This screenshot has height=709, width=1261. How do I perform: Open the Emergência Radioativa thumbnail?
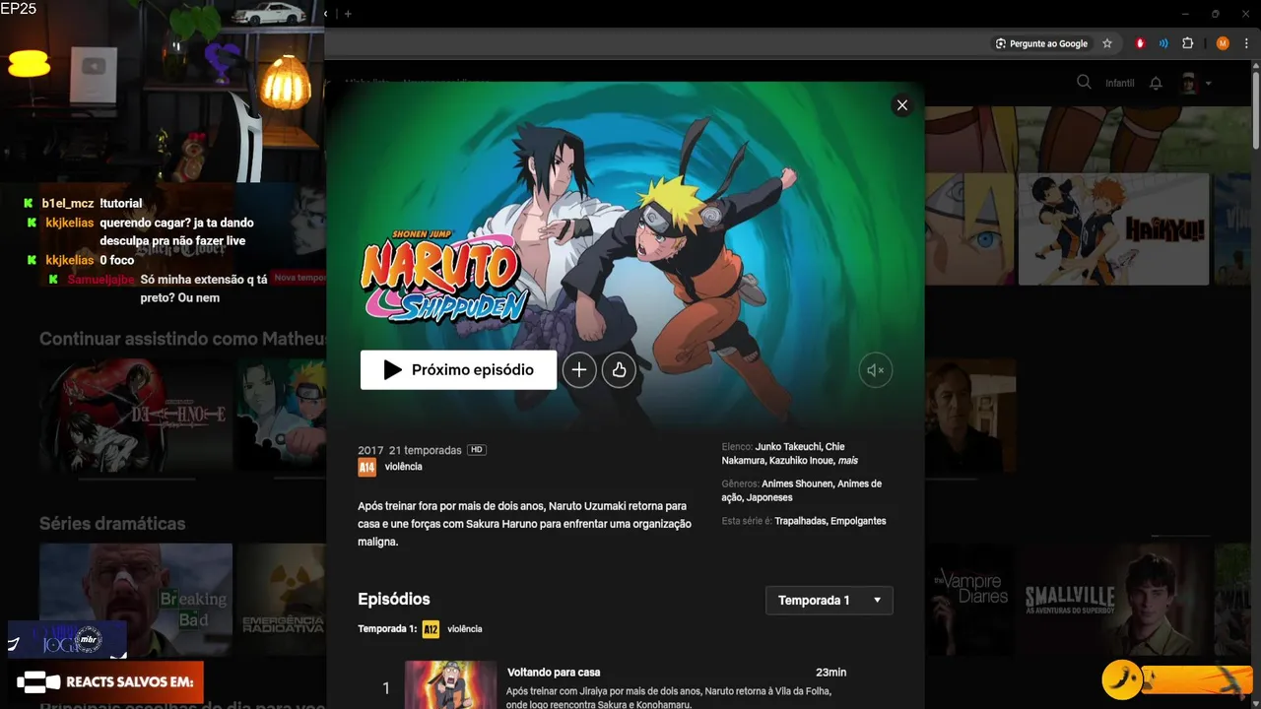[282, 600]
